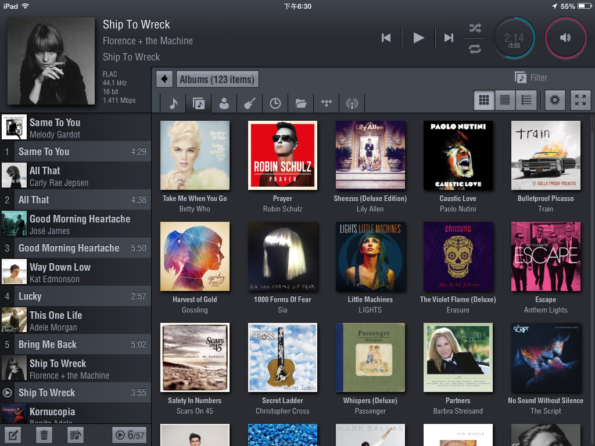Open the Radio stations tab
The image size is (595, 446).
point(352,103)
